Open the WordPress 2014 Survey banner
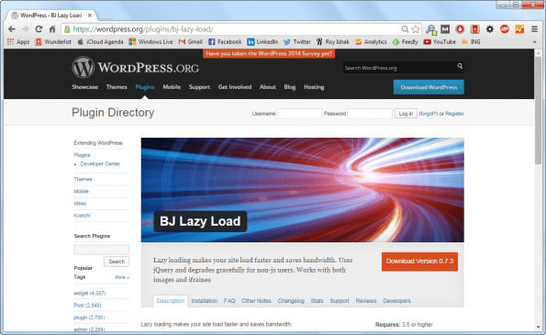 coord(269,53)
